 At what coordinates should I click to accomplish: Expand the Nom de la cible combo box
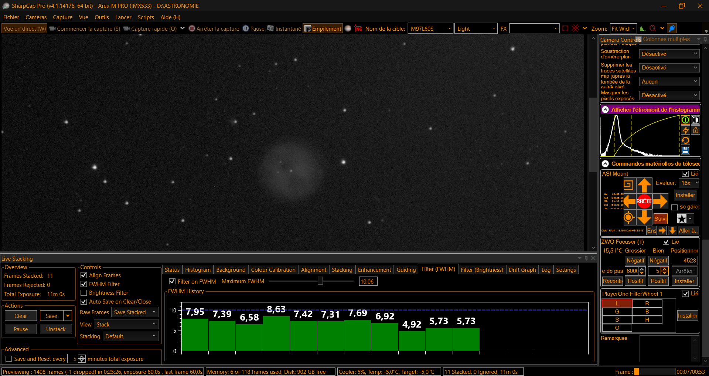430,28
